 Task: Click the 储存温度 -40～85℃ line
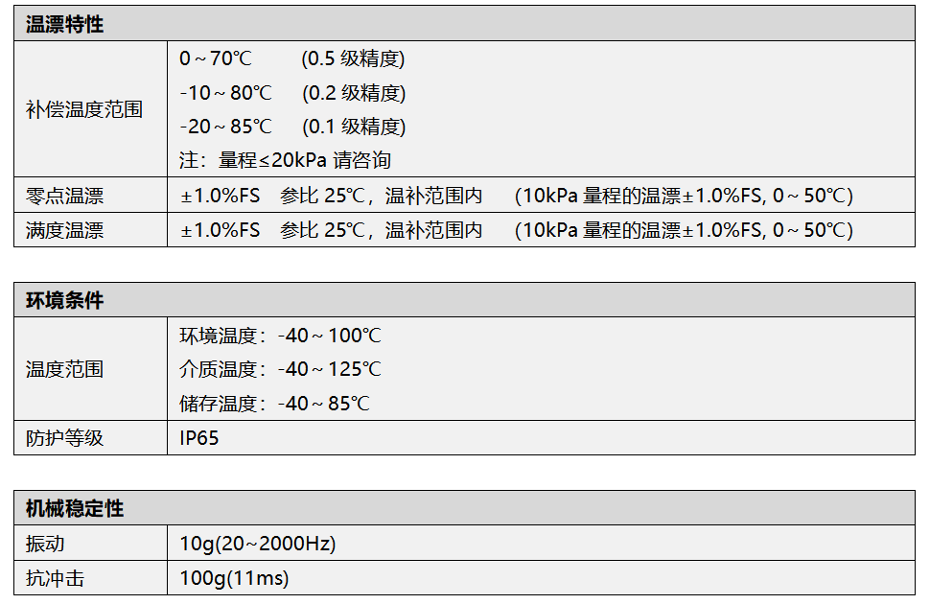coord(274,404)
